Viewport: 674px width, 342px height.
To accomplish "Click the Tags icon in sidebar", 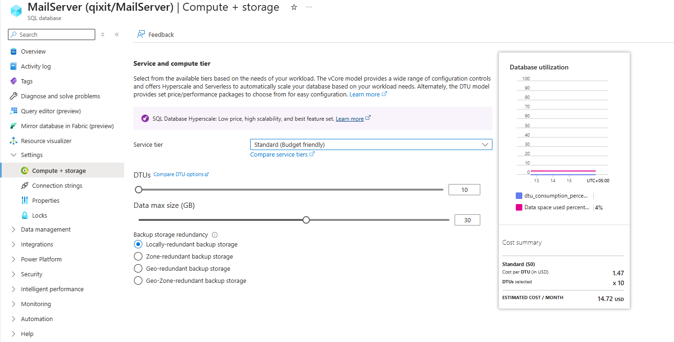I will pos(14,81).
